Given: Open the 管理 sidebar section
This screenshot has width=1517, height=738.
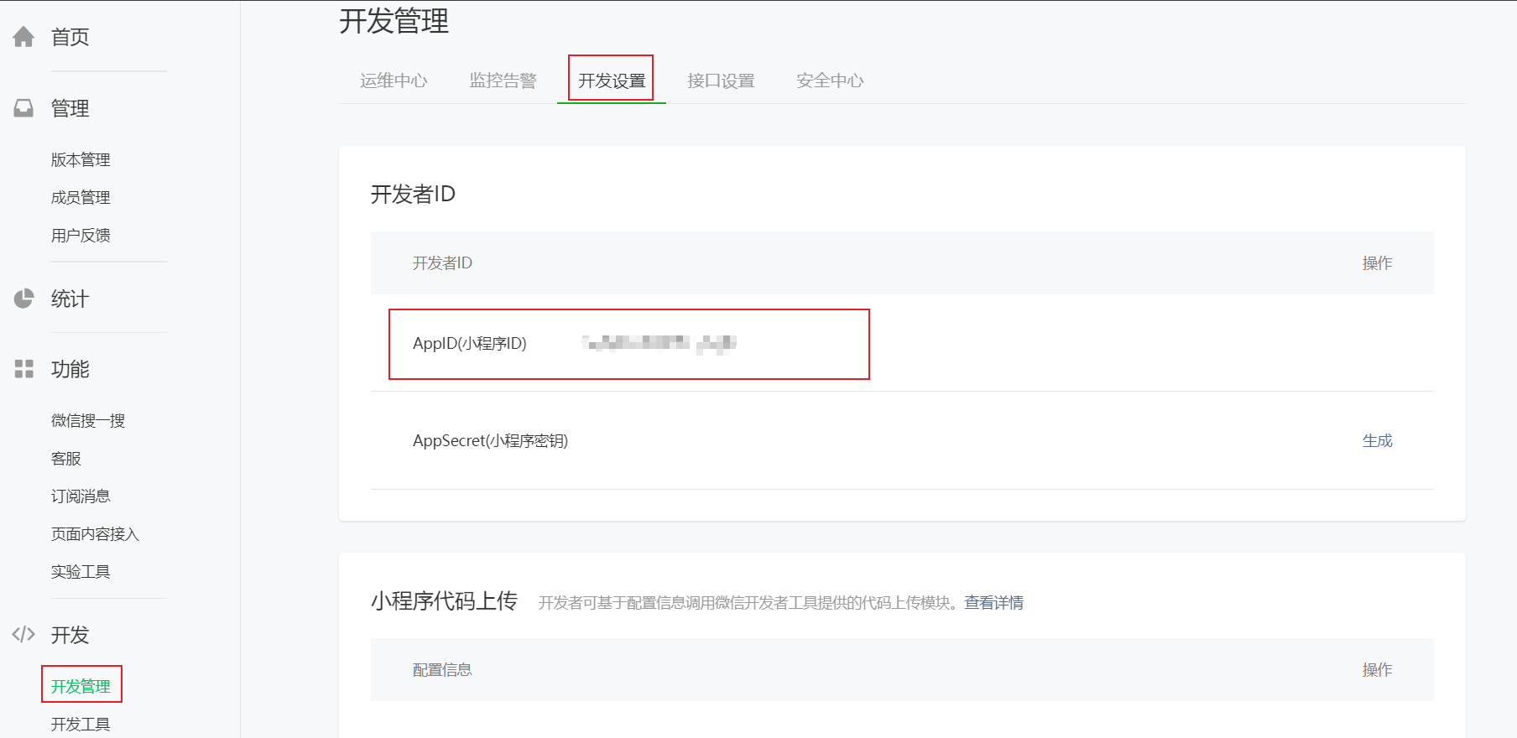Looking at the screenshot, I should [70, 108].
